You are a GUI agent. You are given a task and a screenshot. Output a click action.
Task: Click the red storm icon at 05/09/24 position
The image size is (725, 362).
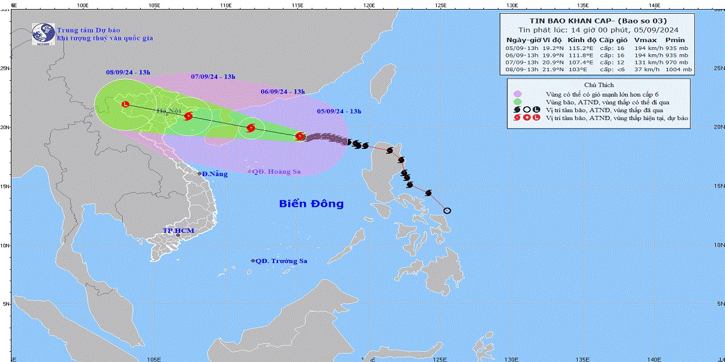[x=300, y=137]
